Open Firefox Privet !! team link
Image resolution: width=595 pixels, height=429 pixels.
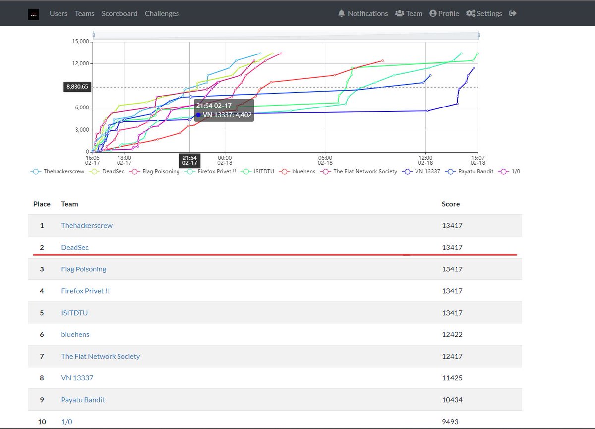[x=85, y=291]
